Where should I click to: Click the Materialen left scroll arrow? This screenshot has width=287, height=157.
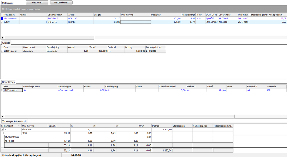(x=2, y=38)
